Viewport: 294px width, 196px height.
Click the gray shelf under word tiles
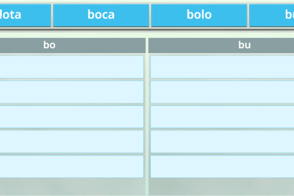(147, 29)
